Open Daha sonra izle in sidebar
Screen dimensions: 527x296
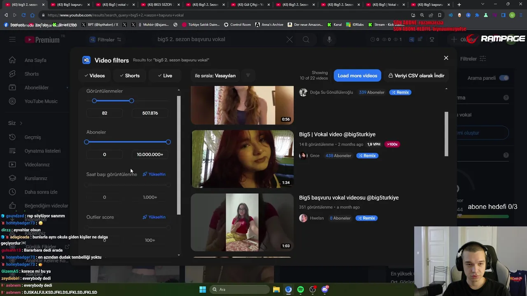(41, 192)
